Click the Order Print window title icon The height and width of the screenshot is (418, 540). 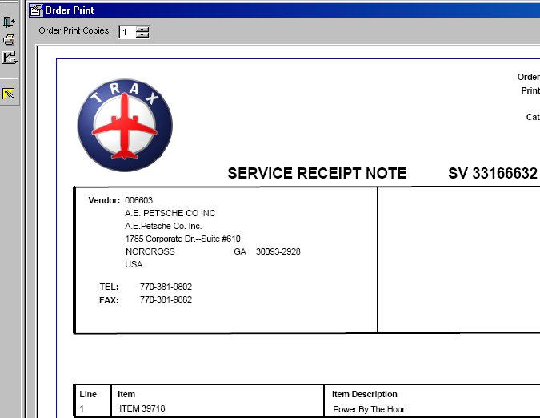coord(36,10)
